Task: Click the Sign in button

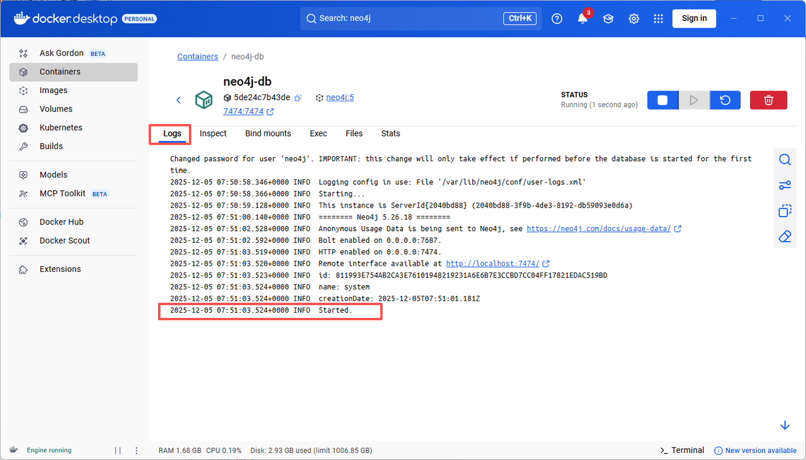Action: [694, 18]
